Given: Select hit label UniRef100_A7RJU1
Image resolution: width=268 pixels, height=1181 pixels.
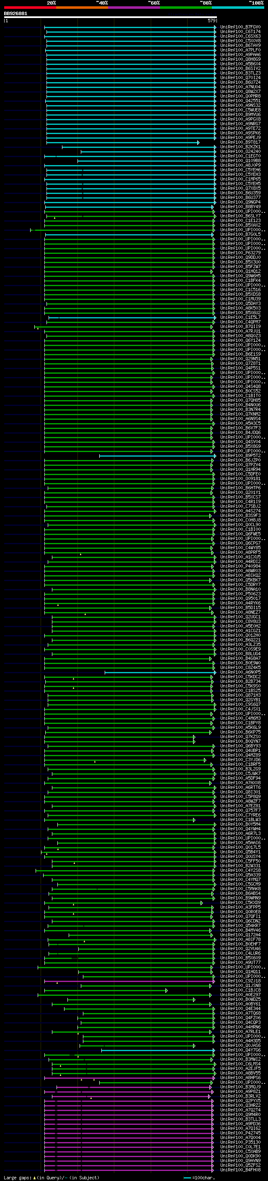Looking at the screenshot, I should pyautogui.click(x=240, y=331).
